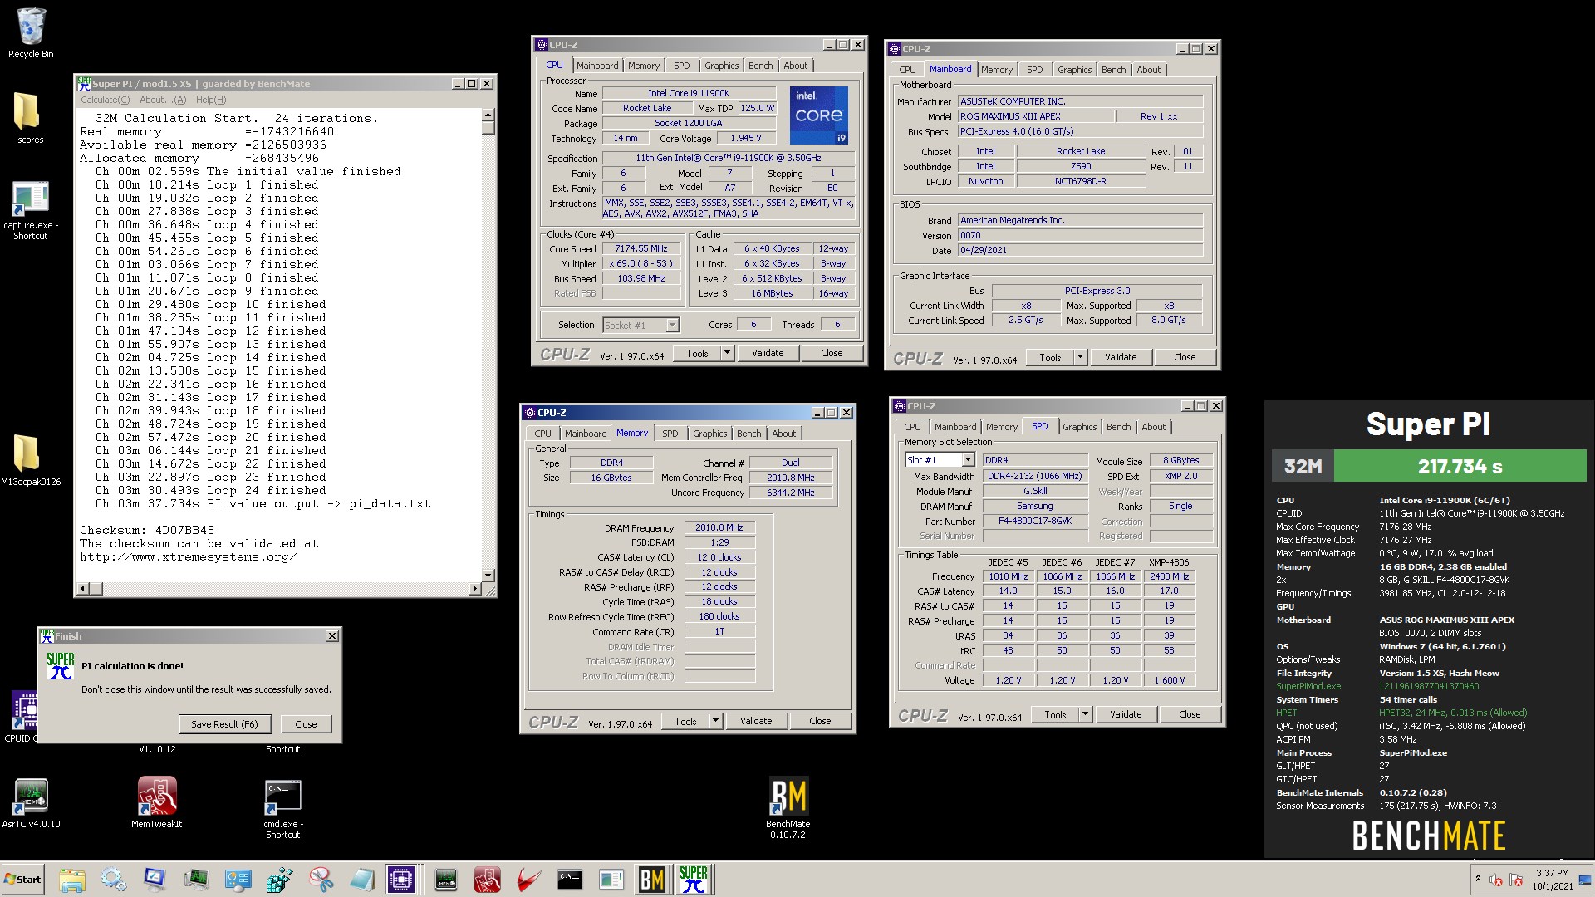
Task: Click the Show Desktop icon beside clock
Action: pos(1587,880)
